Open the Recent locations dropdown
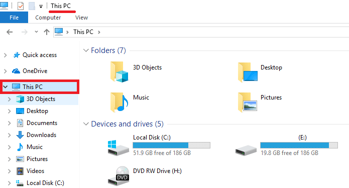349x188 pixels. 36,32
